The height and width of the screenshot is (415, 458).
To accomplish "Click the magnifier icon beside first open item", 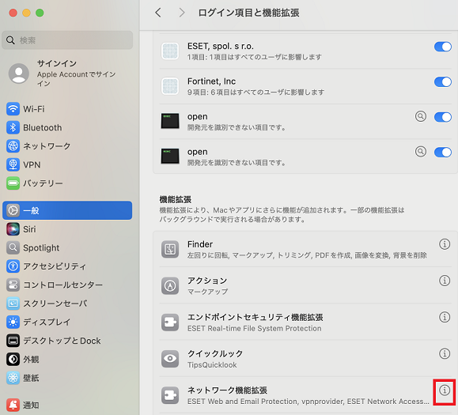I will (x=420, y=116).
